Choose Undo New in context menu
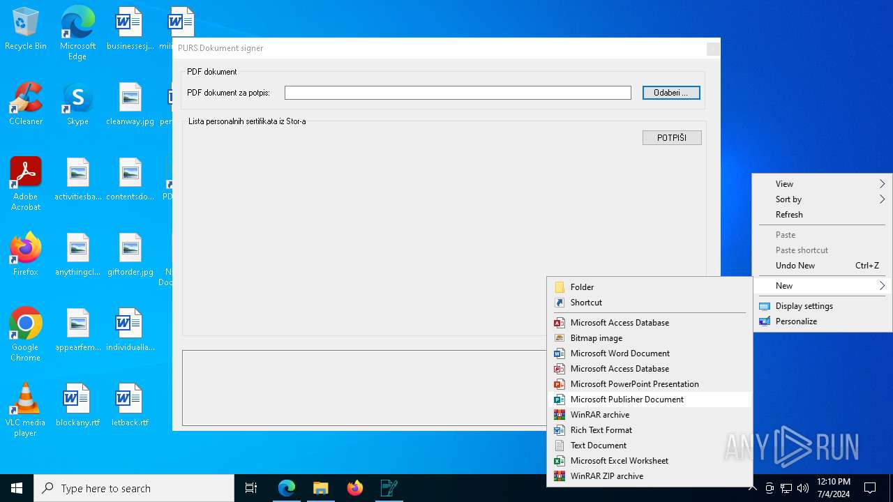 click(x=823, y=266)
